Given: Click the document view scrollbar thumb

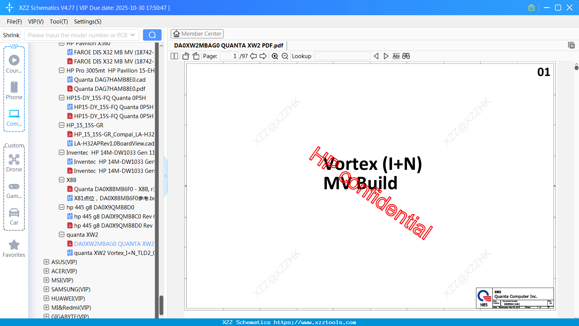Looking at the screenshot, I should (x=576, y=68).
